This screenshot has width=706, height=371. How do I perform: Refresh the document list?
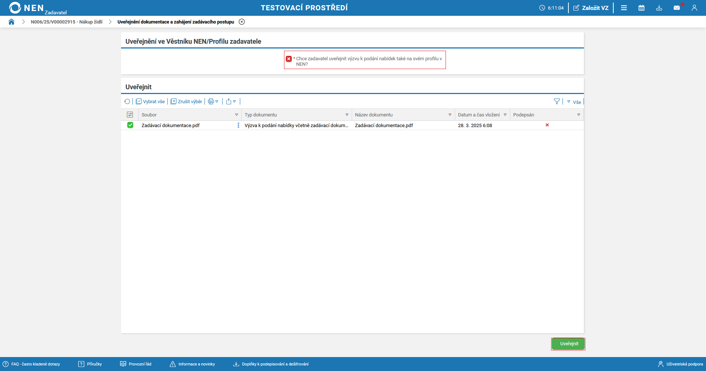[127, 102]
